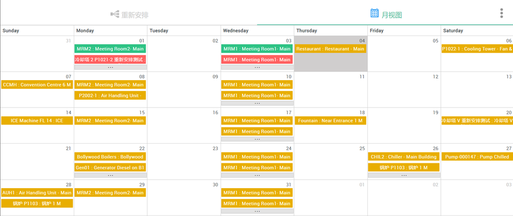
Task: Open MRM2 Meeting Room2 event on the 29th
Action: tap(110, 193)
